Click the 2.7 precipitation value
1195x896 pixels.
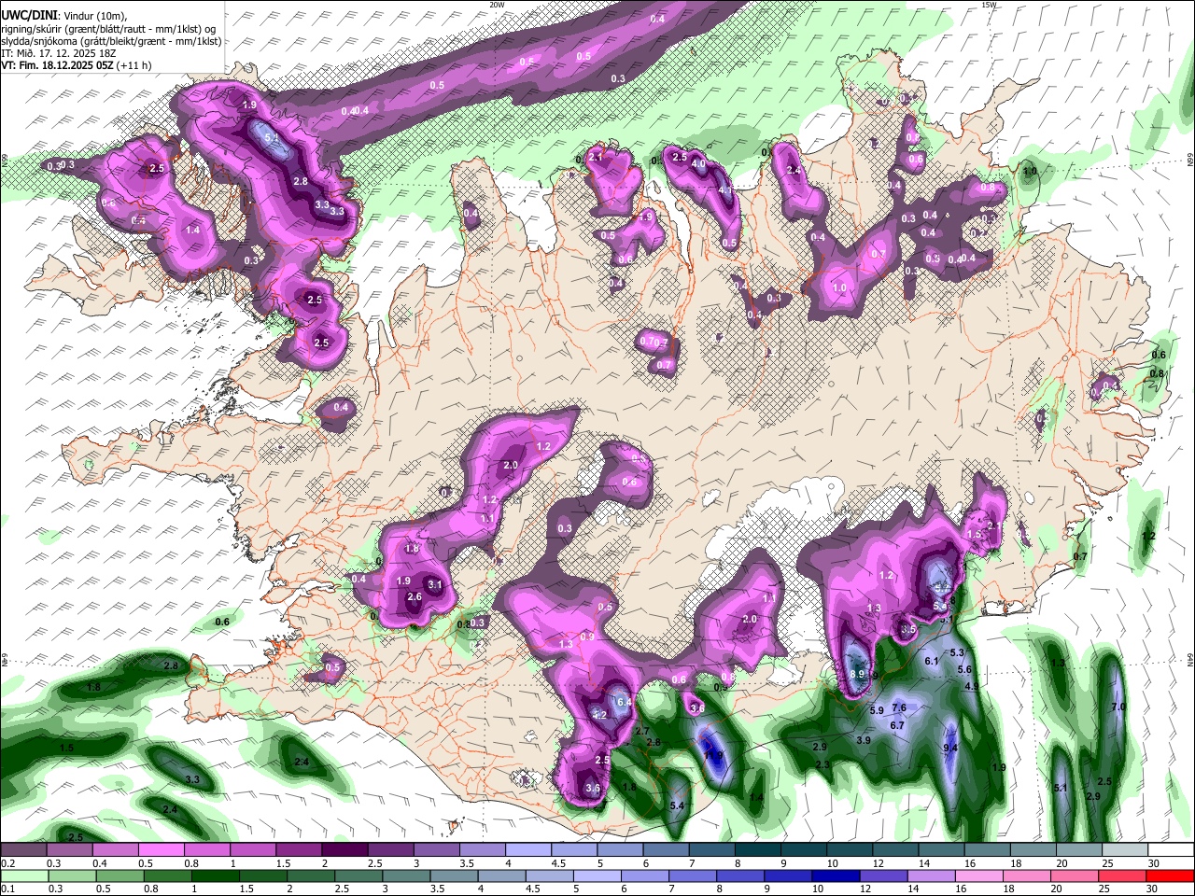(641, 731)
